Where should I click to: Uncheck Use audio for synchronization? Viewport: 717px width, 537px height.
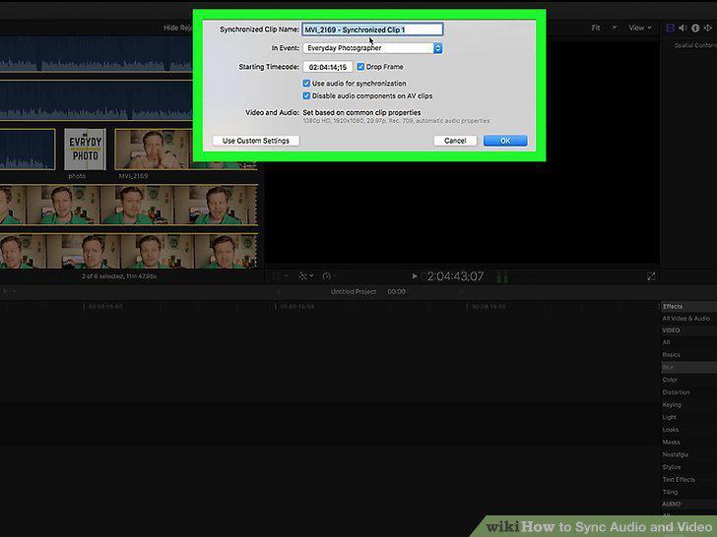tap(306, 83)
